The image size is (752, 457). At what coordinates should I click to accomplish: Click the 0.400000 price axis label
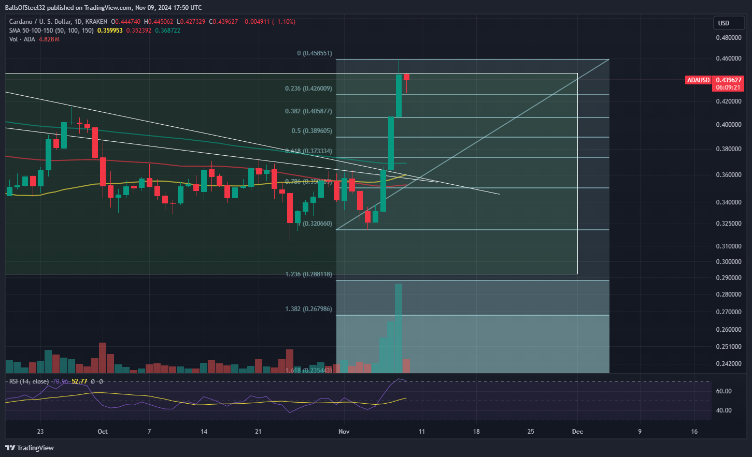click(x=729, y=125)
